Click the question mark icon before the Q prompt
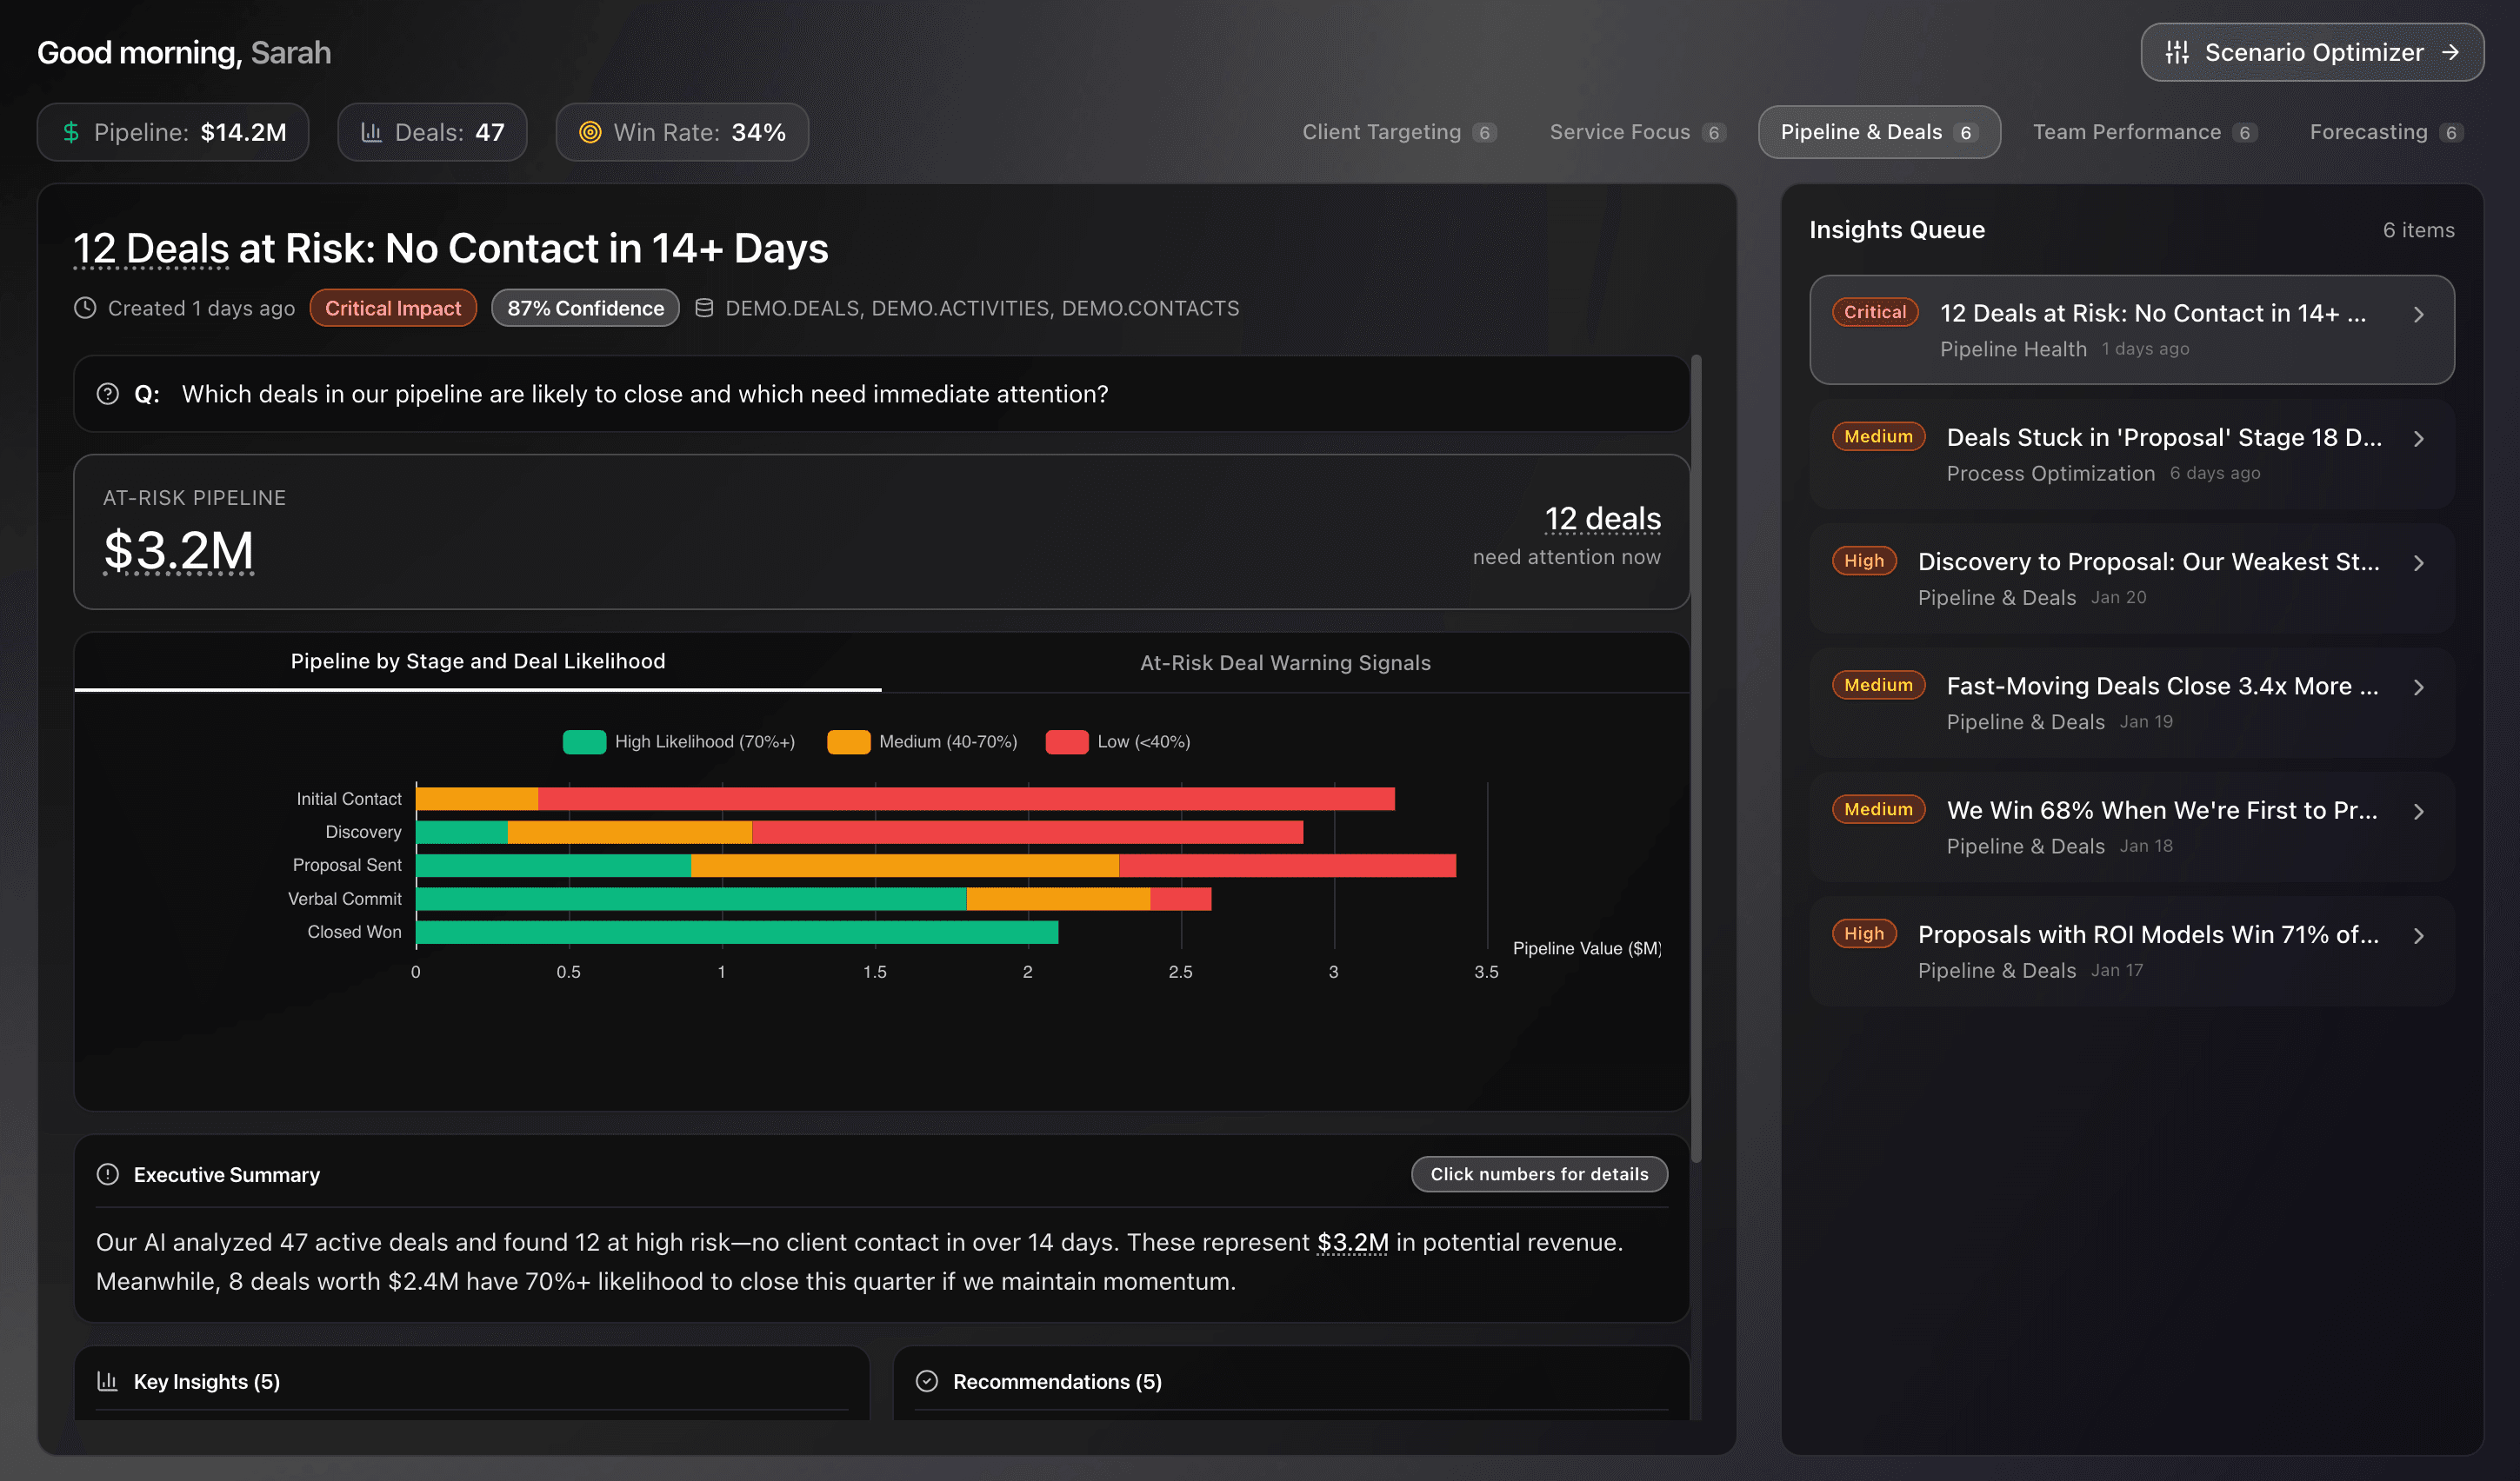This screenshot has width=2520, height=1481. pyautogui.click(x=108, y=393)
